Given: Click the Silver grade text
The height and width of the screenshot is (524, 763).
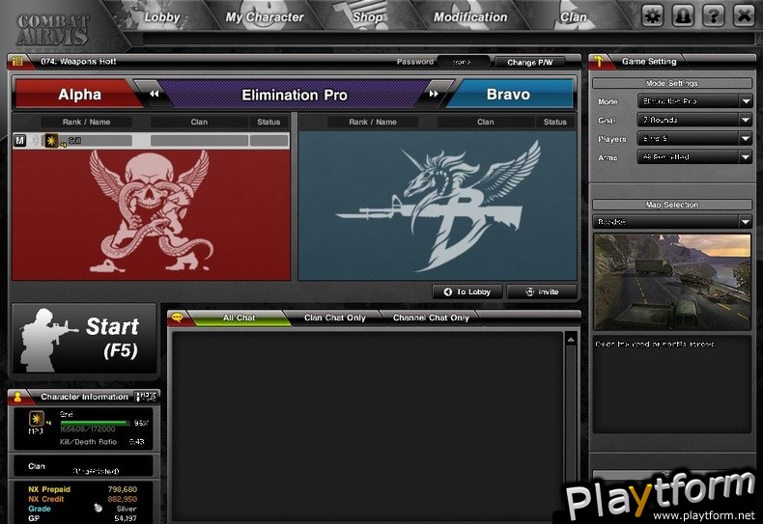Looking at the screenshot, I should 127,509.
